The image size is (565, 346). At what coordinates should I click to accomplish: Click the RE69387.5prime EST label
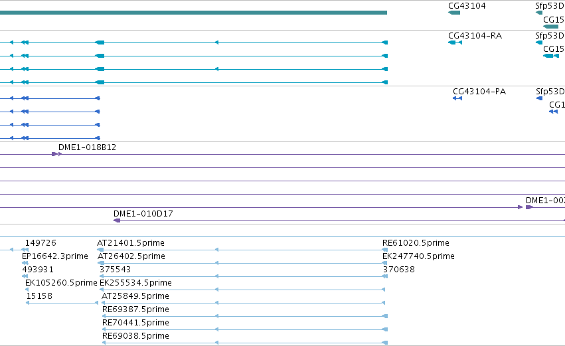(135, 309)
